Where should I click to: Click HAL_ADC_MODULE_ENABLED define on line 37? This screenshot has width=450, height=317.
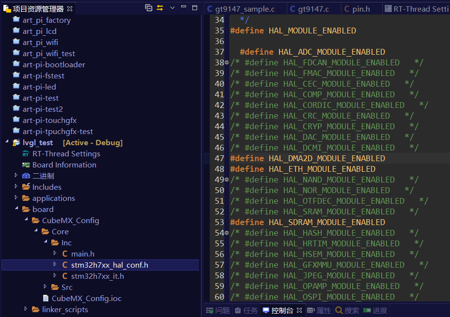tap(332, 52)
